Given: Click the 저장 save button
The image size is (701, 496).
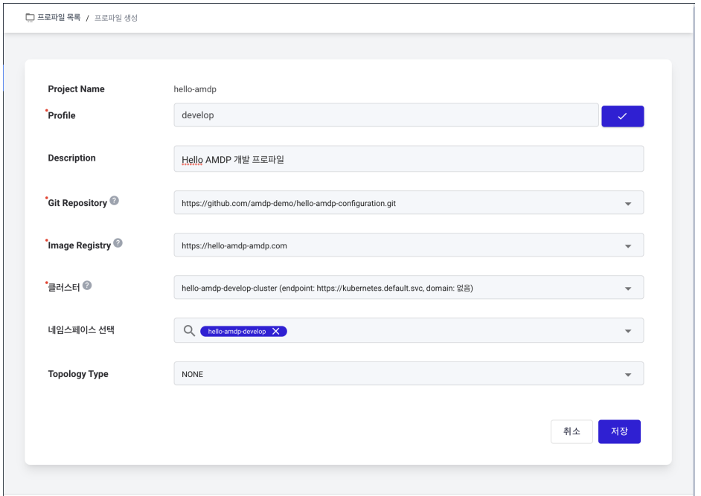Looking at the screenshot, I should pyautogui.click(x=619, y=431).
